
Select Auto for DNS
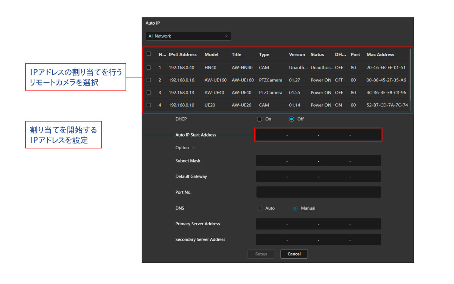pyautogui.click(x=260, y=208)
